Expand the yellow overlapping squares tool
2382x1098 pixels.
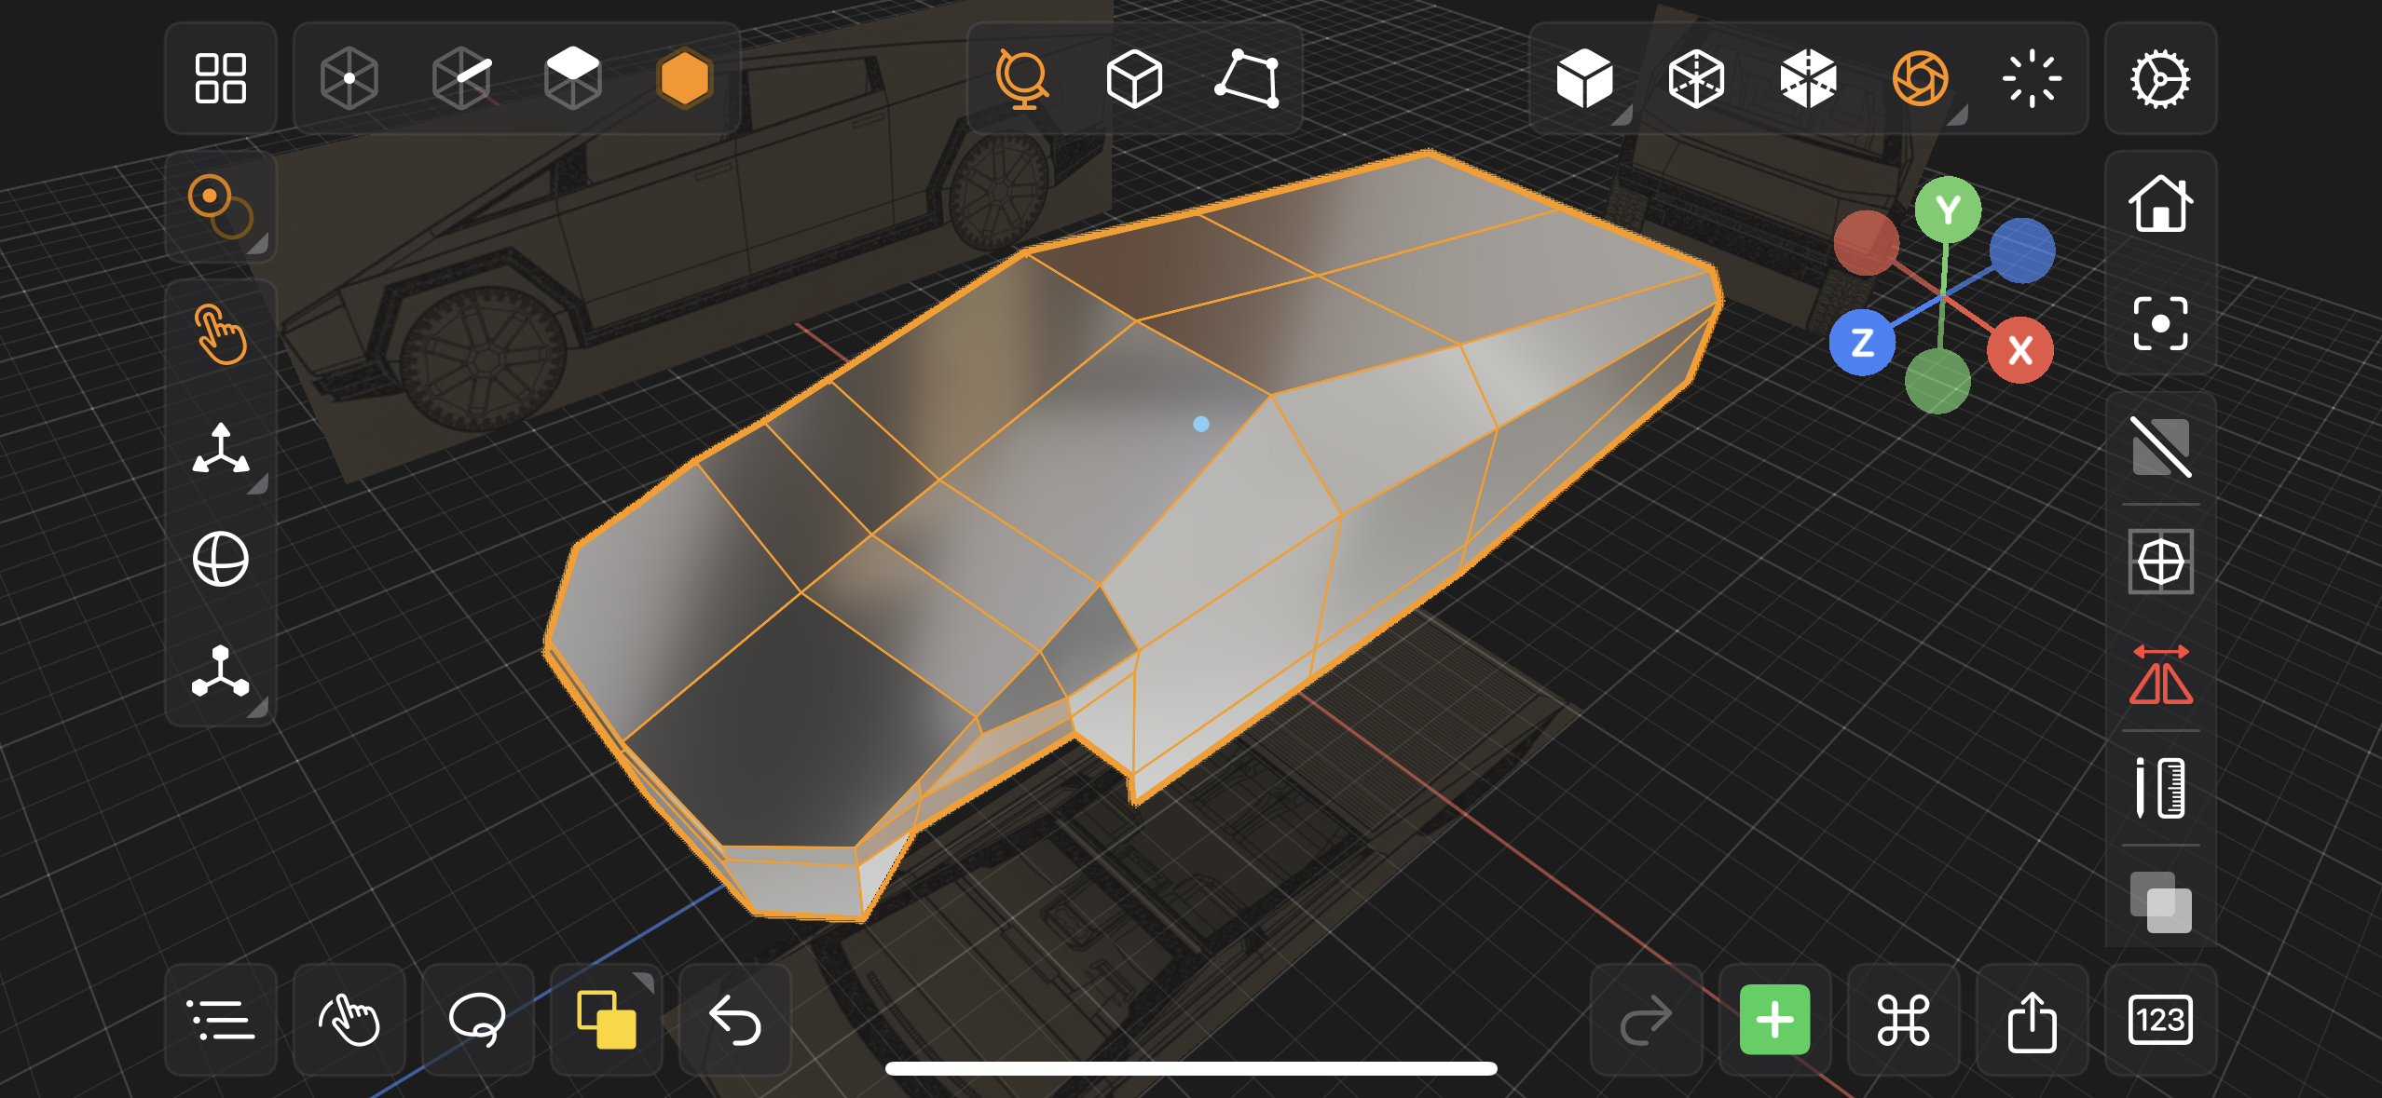point(606,1020)
